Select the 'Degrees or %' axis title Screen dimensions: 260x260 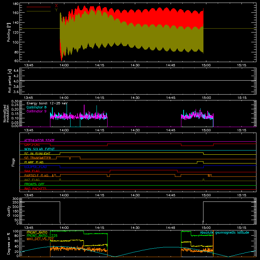click(x=9, y=243)
